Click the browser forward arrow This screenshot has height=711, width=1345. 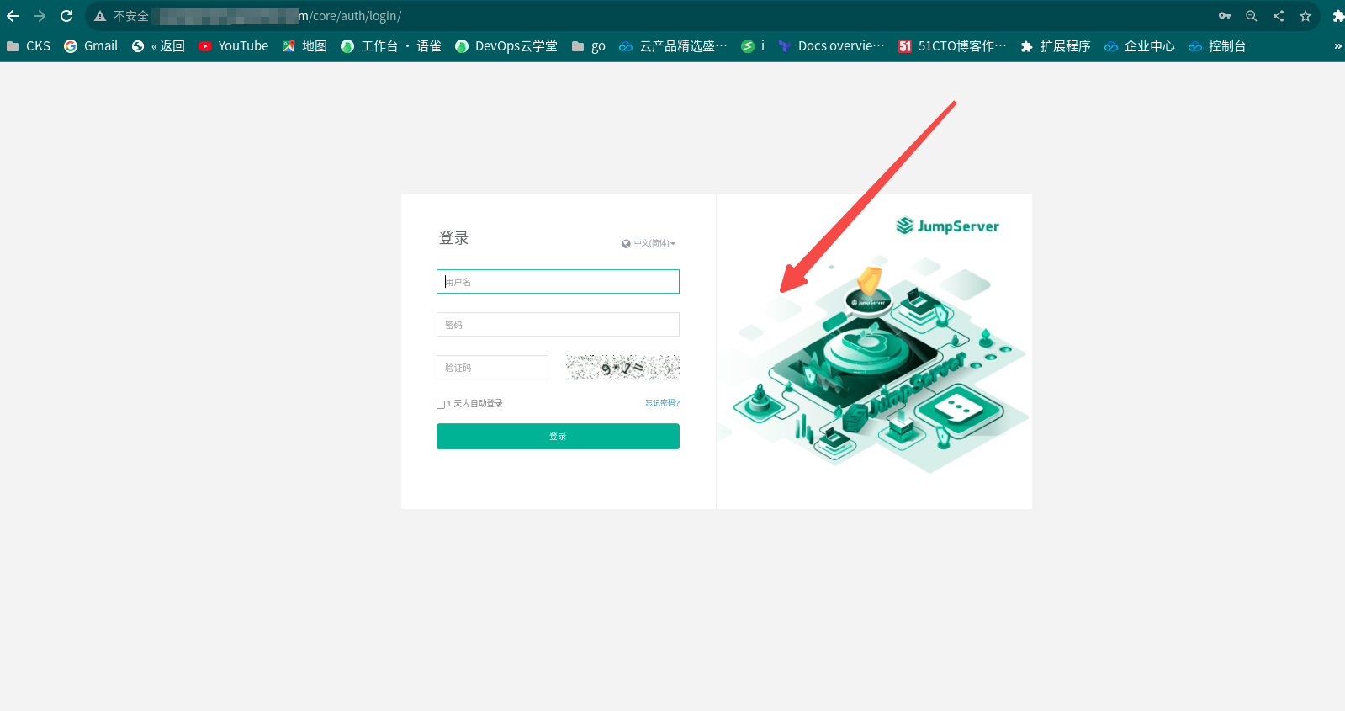[40, 16]
